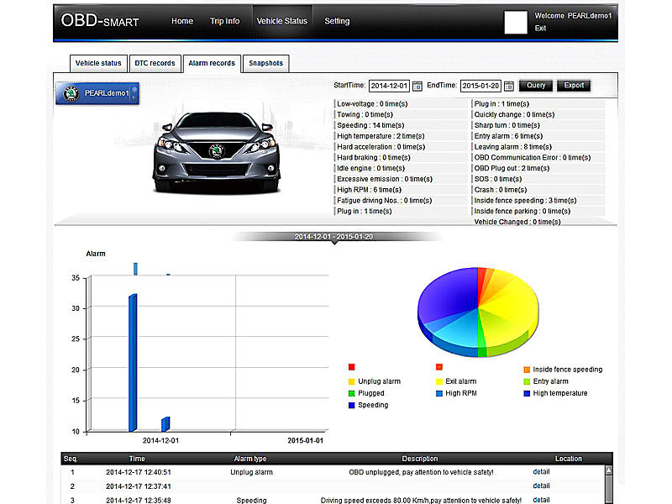The height and width of the screenshot is (504, 672).
Task: Click the 'Crash : 0 time(s)' line
Action: (x=501, y=190)
